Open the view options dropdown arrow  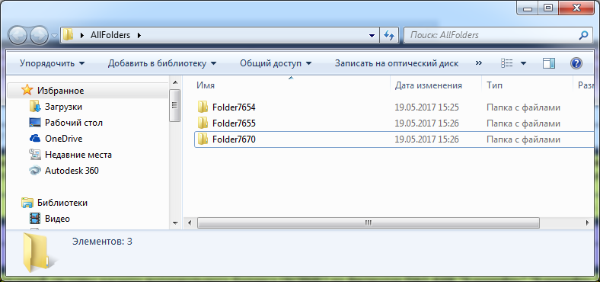[523, 63]
